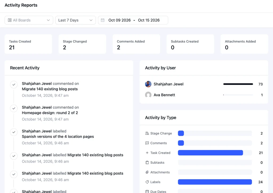273x193 pixels.
Task: Click the Oct 09 2026 start date
Action: pyautogui.click(x=119, y=20)
